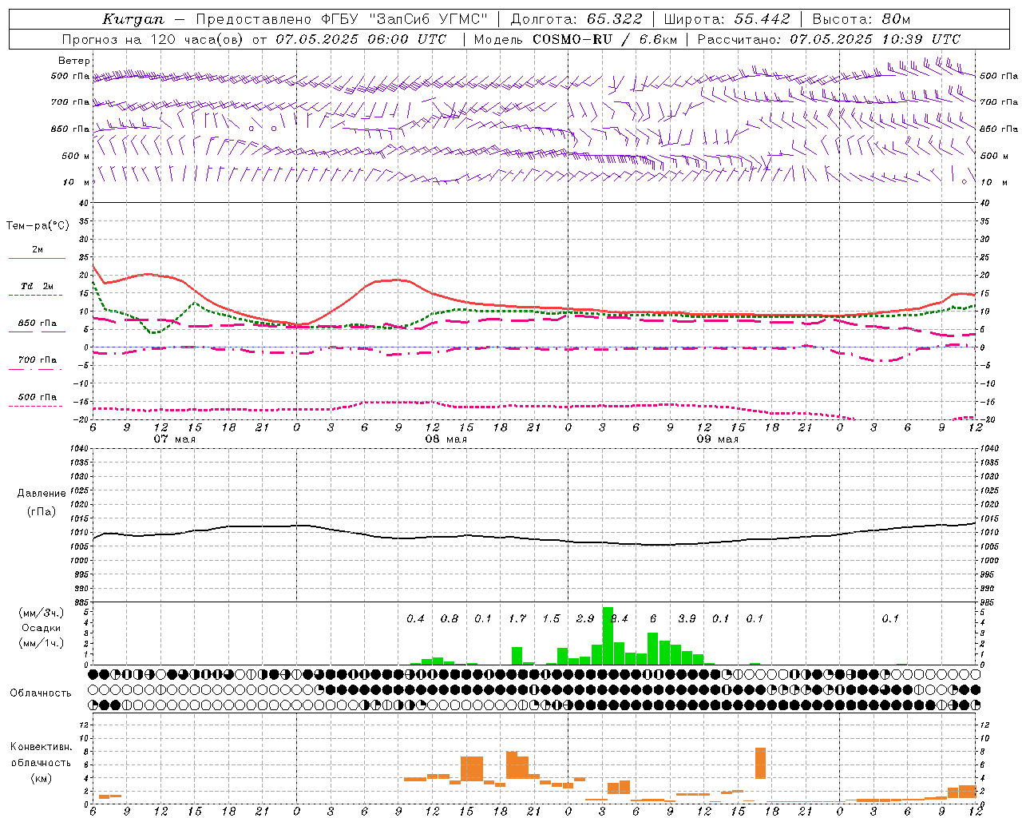Viewport: 1022px width, 818px height.
Task: Click the Рассчитано: 07.05.2025 10:39 UTC timestamp
Action: 829,39
